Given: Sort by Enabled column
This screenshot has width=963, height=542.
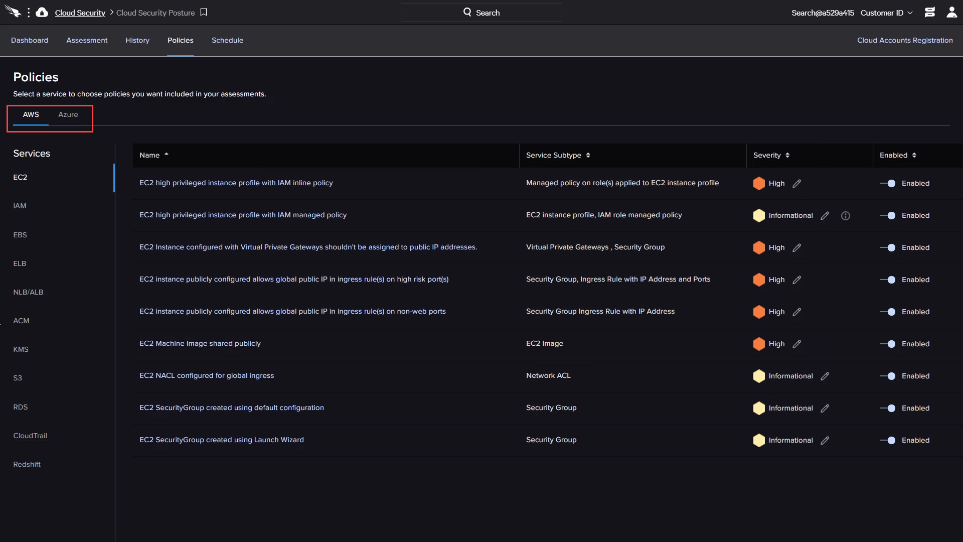Looking at the screenshot, I should [898, 155].
